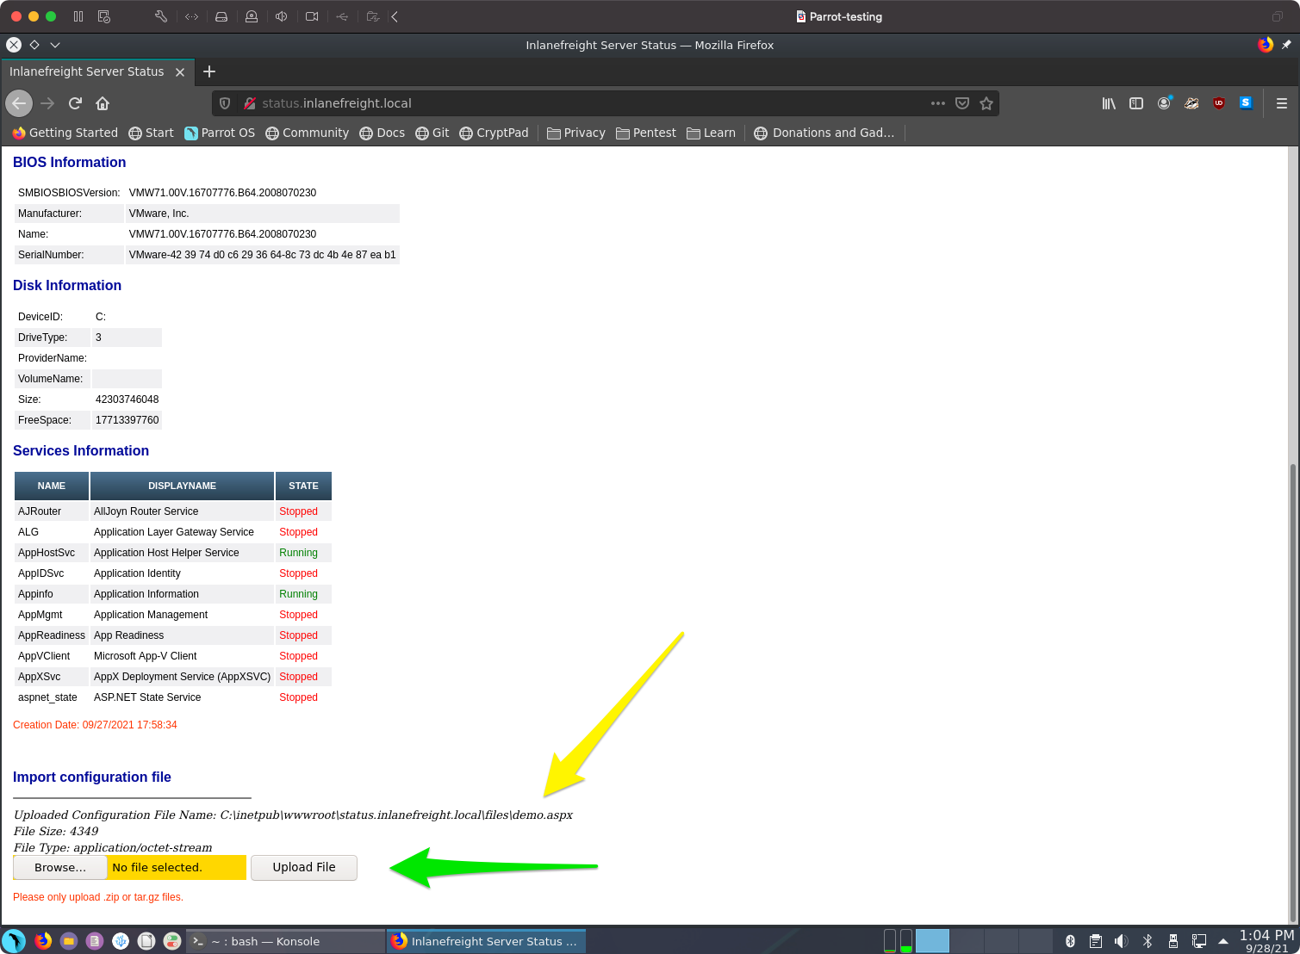Switch to the bash Konsole taskbar window
The height and width of the screenshot is (954, 1300).
[x=286, y=941]
